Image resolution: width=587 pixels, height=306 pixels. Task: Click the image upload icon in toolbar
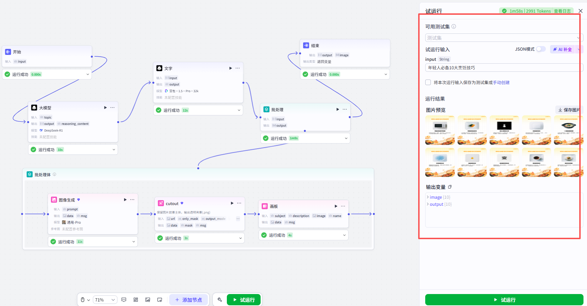(x=148, y=300)
